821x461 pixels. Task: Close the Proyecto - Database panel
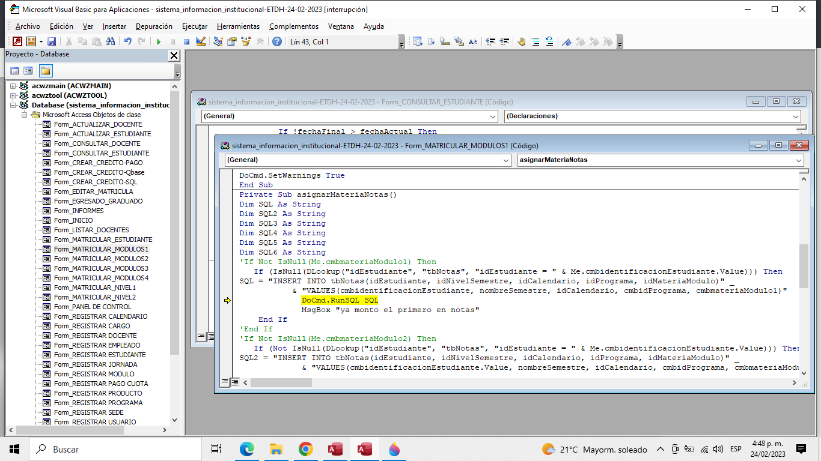[174, 55]
